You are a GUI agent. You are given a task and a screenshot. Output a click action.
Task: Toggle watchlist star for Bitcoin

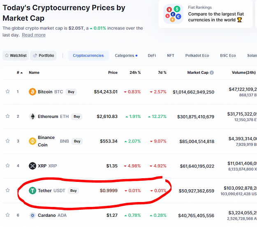[7, 91]
